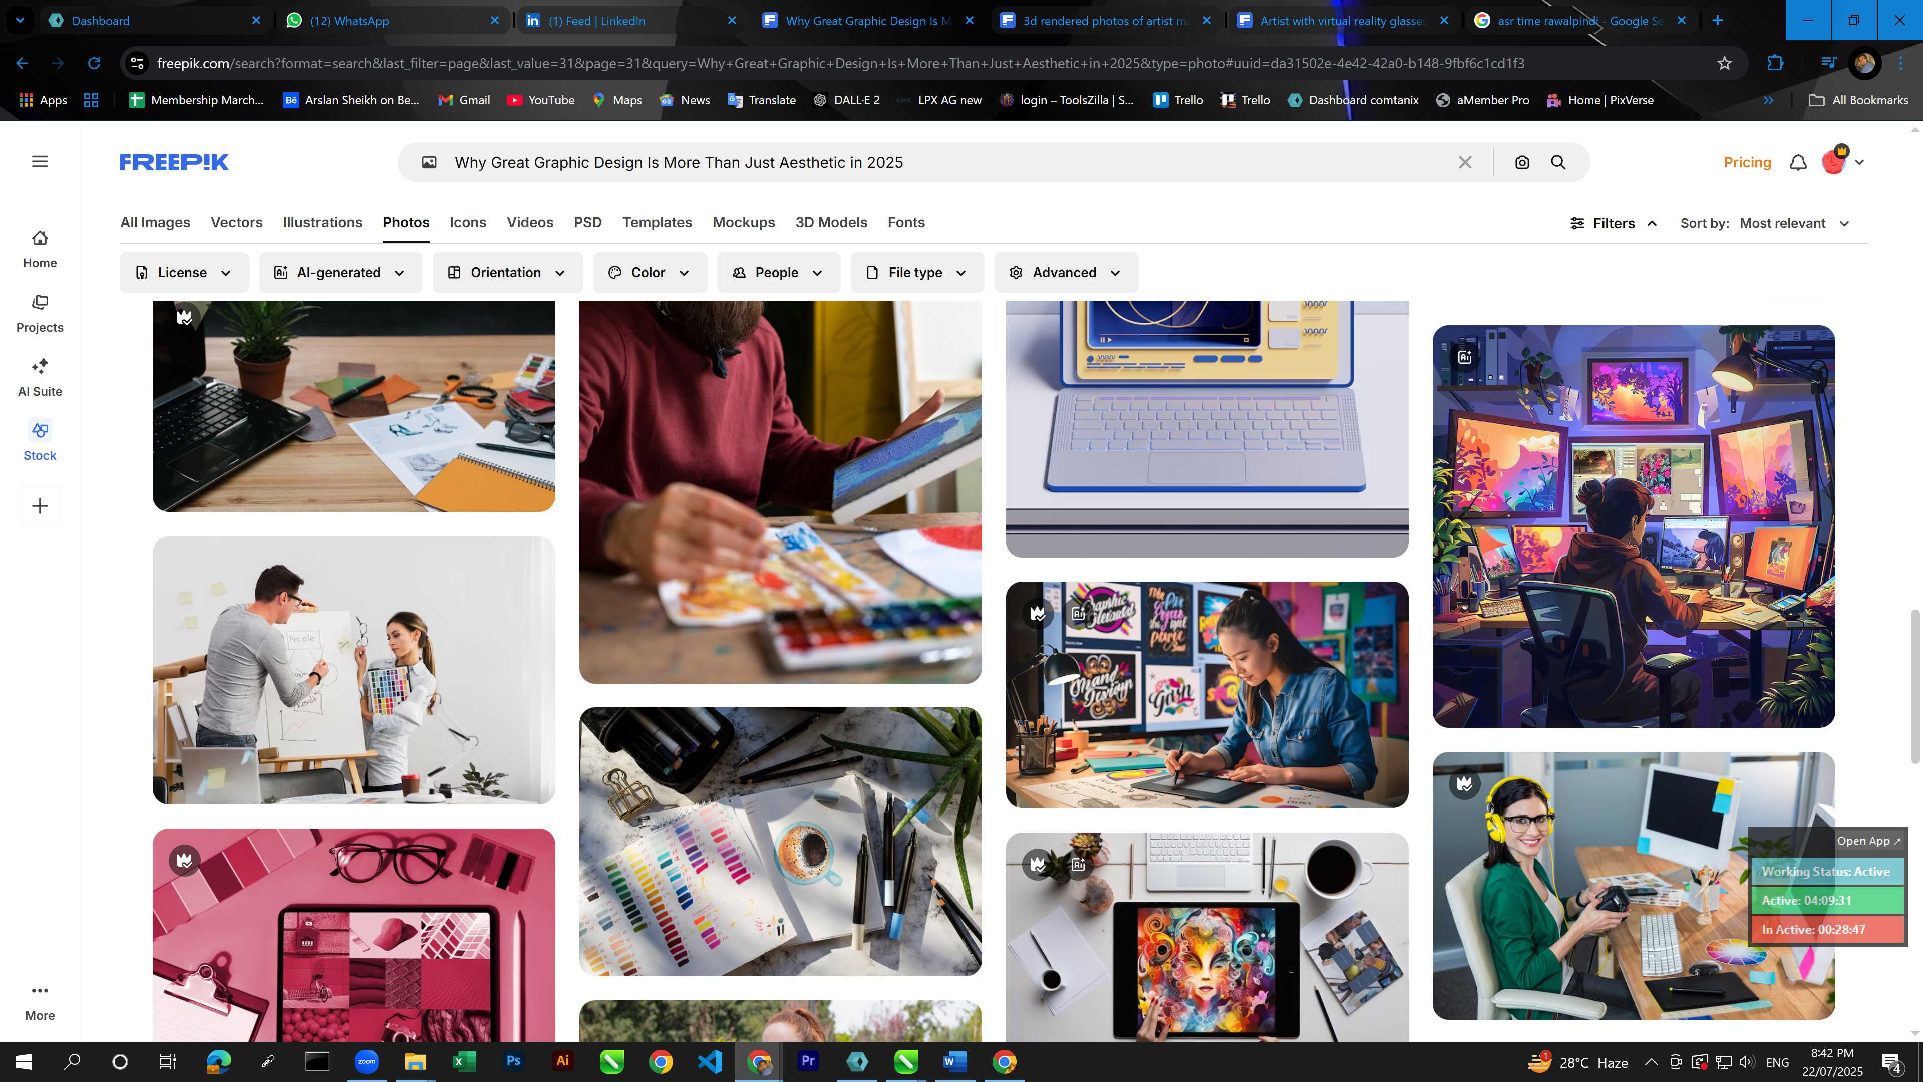
Task: Click the Freepik logo
Action: 174,162
